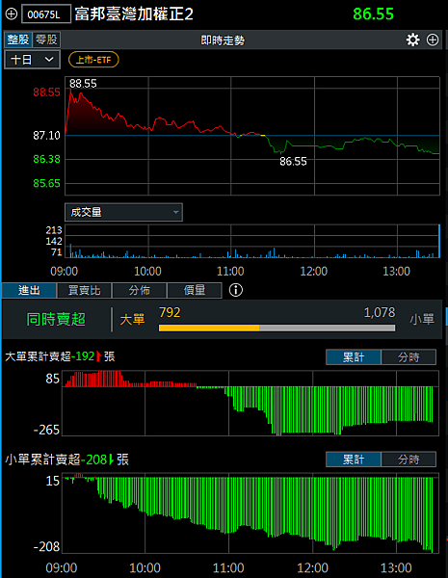The image size is (448, 578).
Task: Select 分時 for the 小單 chart
Action: click(408, 460)
